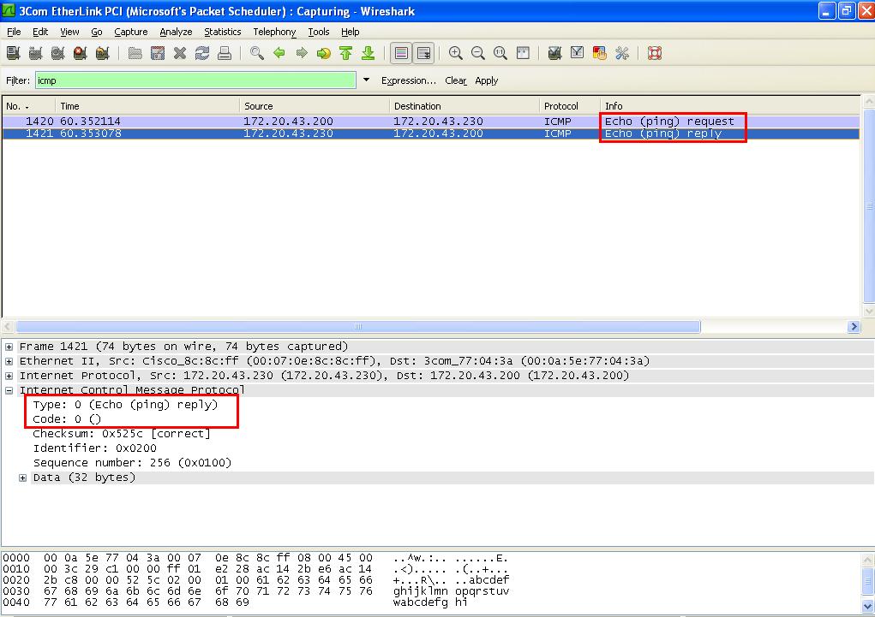Select the Checksum: 0x525c field
The height and width of the screenshot is (617, 875).
tap(122, 434)
